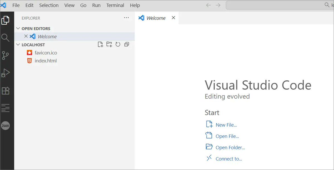Refresh the LOCALHOST explorer
The height and width of the screenshot is (170, 334).
pos(118,44)
